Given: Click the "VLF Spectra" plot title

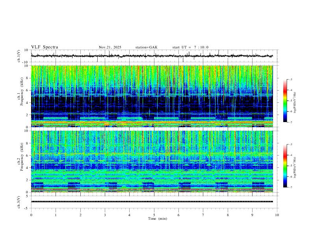Looking at the screenshot, I should coord(45,47).
